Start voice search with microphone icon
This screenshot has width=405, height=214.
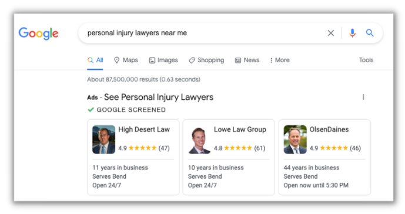pyautogui.click(x=352, y=33)
